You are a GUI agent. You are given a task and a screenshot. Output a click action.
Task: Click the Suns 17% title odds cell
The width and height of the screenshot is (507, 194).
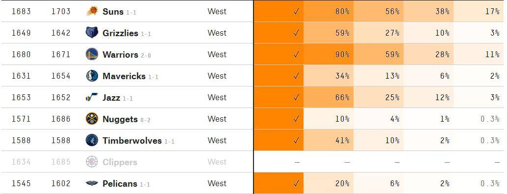pyautogui.click(x=480, y=11)
